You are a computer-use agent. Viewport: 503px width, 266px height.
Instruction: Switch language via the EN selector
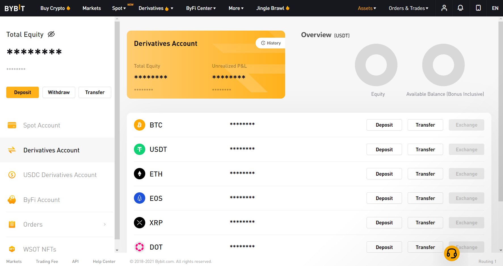pyautogui.click(x=495, y=8)
